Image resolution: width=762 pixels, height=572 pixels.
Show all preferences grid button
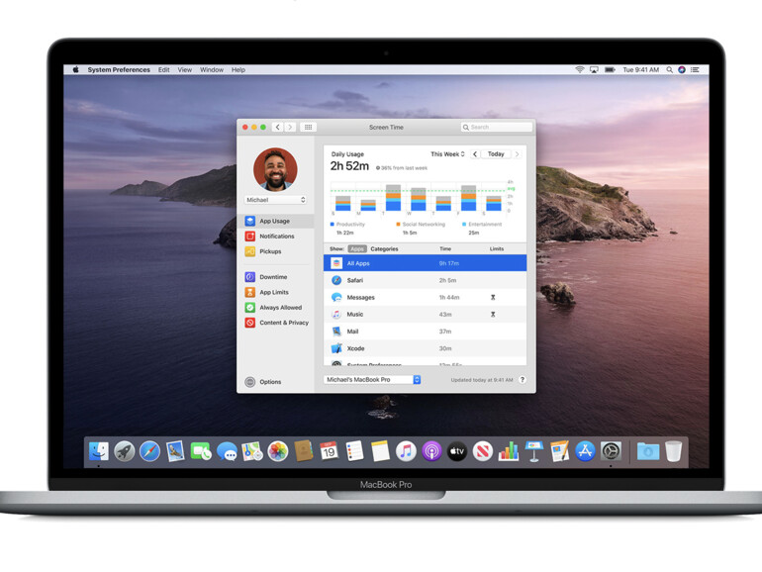(x=308, y=128)
